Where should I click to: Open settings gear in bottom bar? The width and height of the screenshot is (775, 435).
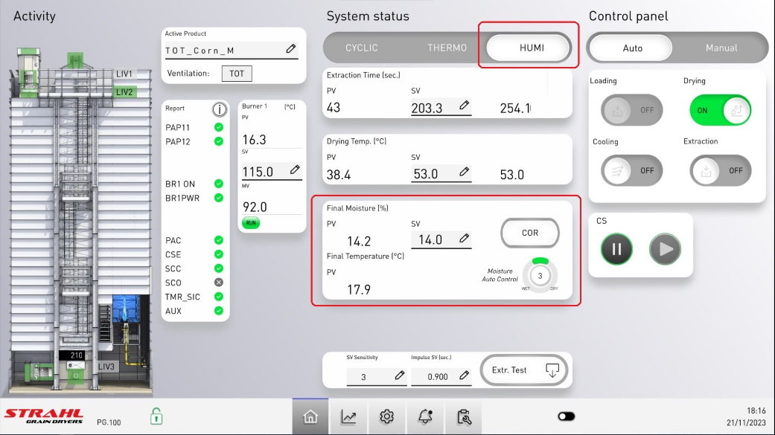pyautogui.click(x=386, y=417)
